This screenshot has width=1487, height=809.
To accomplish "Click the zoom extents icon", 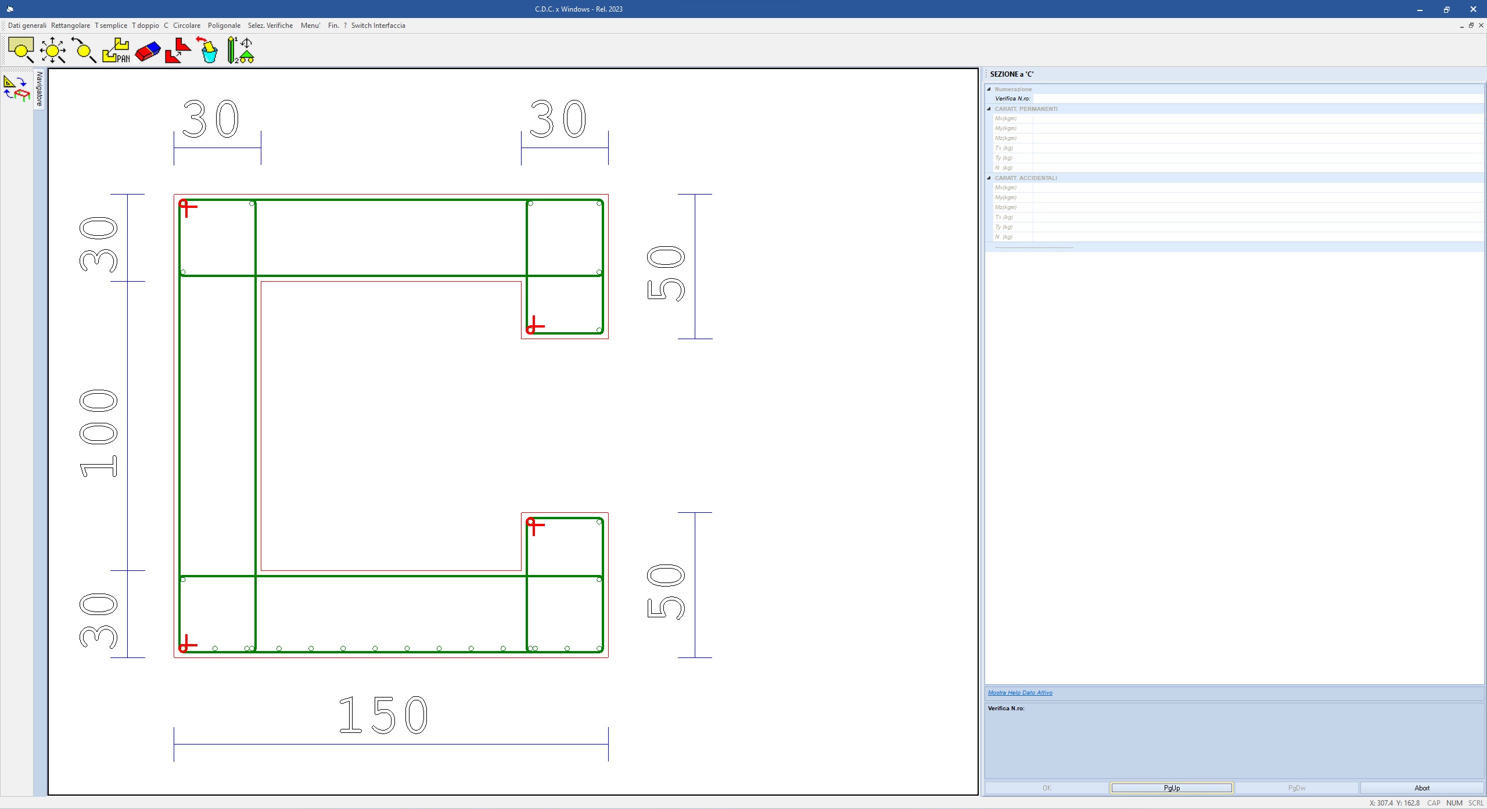I will click(53, 50).
